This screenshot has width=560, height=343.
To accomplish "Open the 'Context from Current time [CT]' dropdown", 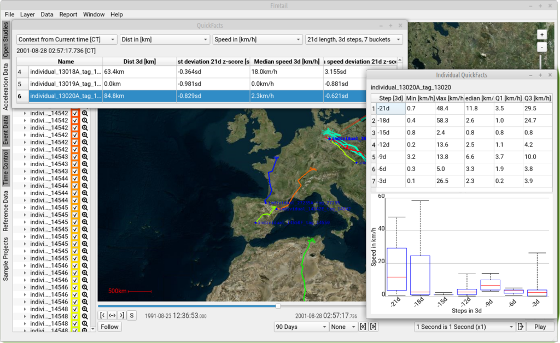I will (x=67, y=39).
